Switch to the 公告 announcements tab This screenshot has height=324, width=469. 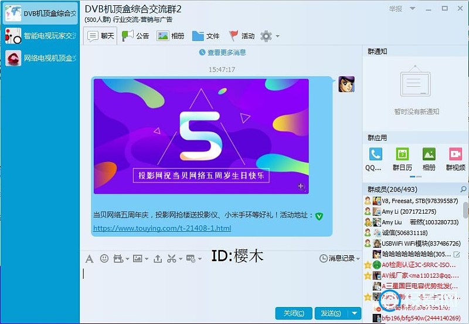(x=135, y=36)
